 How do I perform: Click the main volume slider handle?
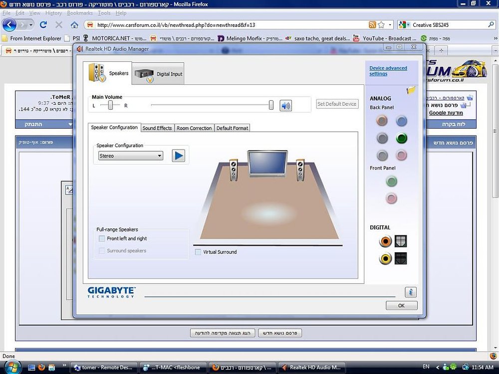point(271,105)
